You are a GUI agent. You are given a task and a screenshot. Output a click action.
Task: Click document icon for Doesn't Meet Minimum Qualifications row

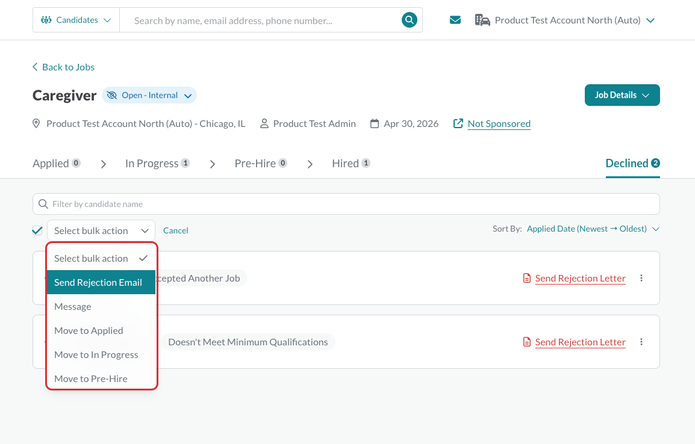tap(526, 342)
